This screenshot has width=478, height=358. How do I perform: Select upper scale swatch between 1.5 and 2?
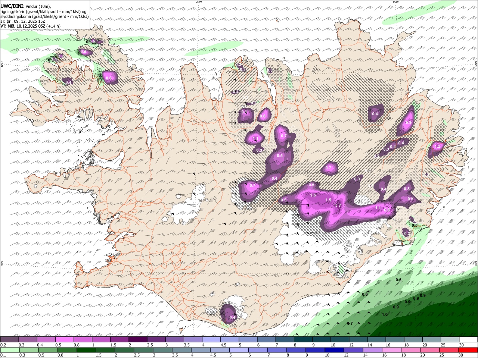pyautogui.click(x=119, y=340)
